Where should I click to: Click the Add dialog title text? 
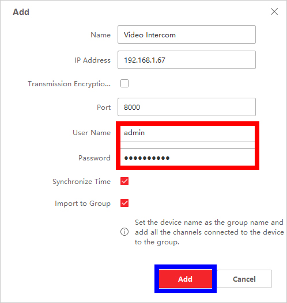point(21,12)
